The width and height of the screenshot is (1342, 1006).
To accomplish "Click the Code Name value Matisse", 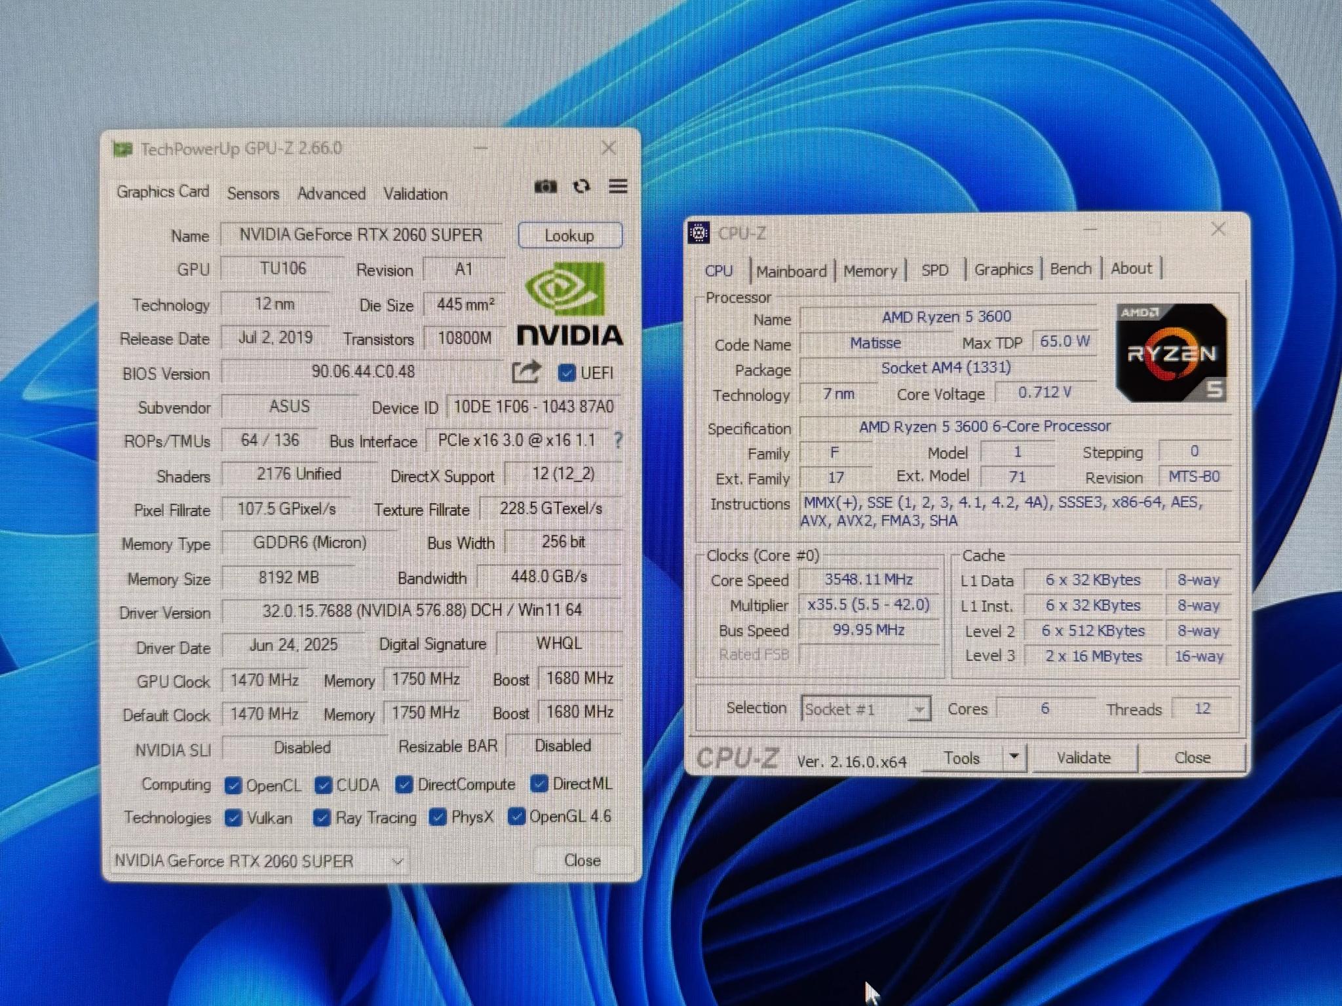I will coord(875,343).
